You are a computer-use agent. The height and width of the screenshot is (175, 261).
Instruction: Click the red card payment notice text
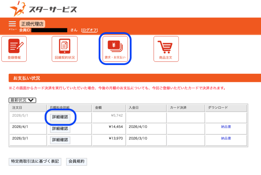coord(117,88)
